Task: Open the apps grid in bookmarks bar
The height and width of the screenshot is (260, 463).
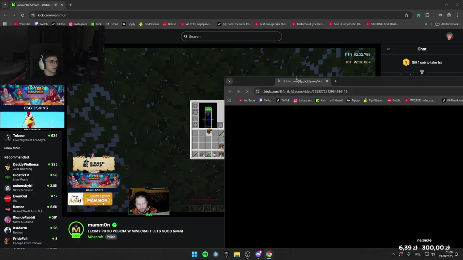Action: (5, 24)
